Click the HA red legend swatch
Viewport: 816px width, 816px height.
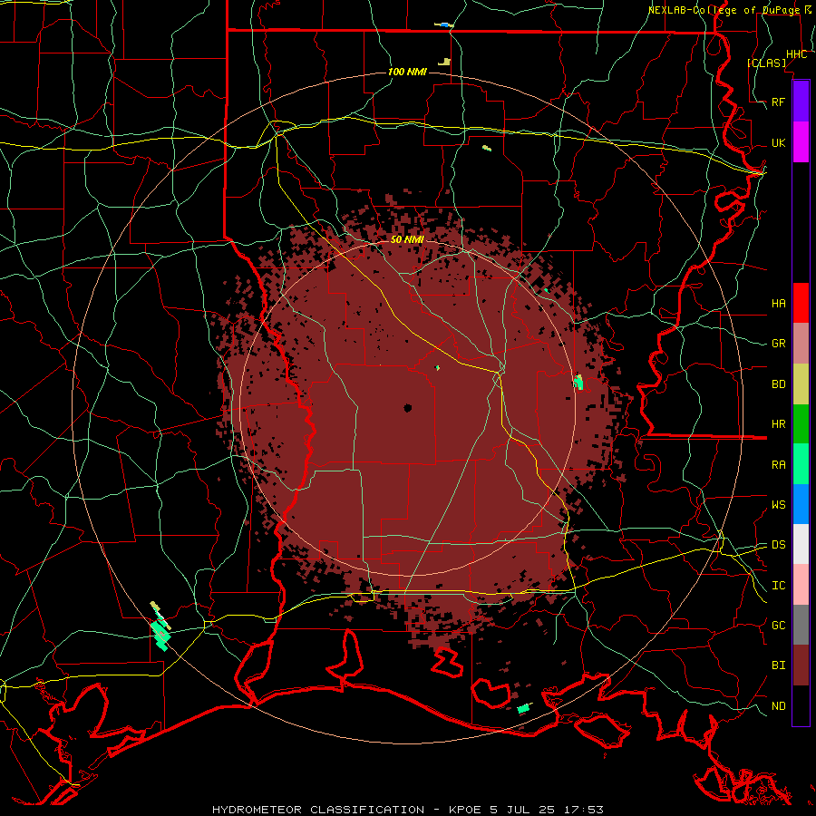tap(801, 303)
